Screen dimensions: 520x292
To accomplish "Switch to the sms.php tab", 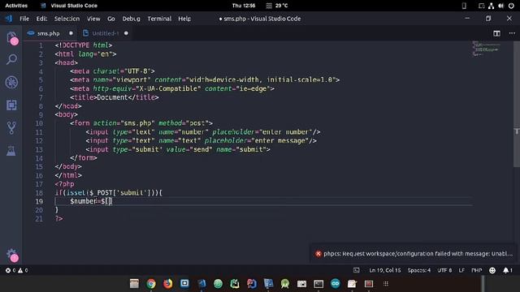I will 48,33.
